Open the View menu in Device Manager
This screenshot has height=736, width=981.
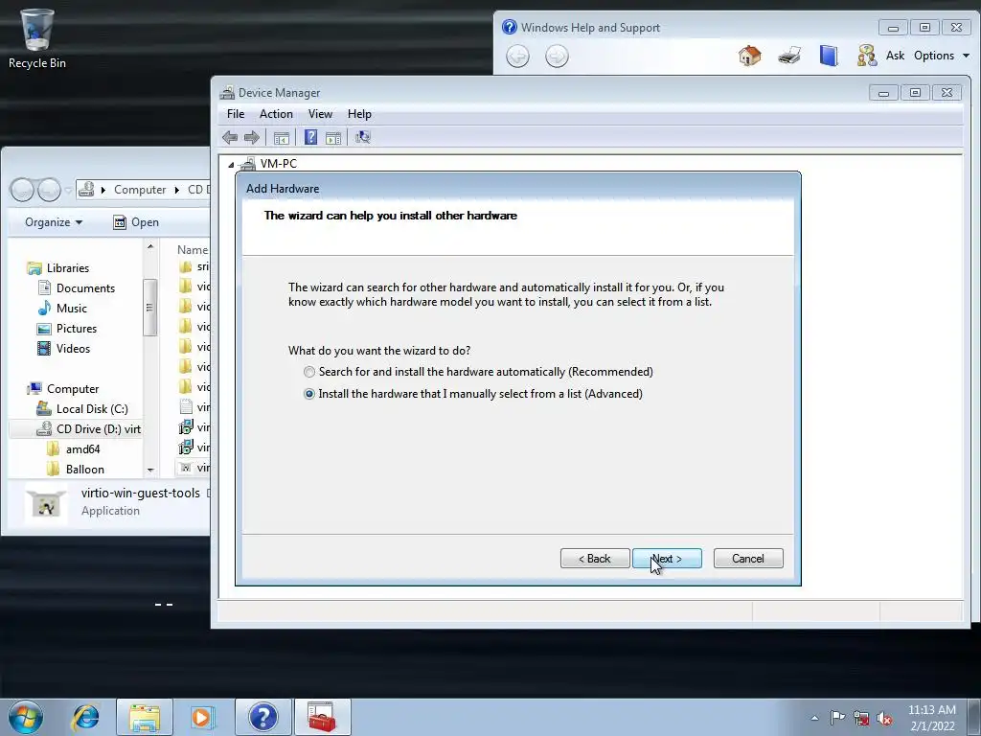[x=320, y=114]
